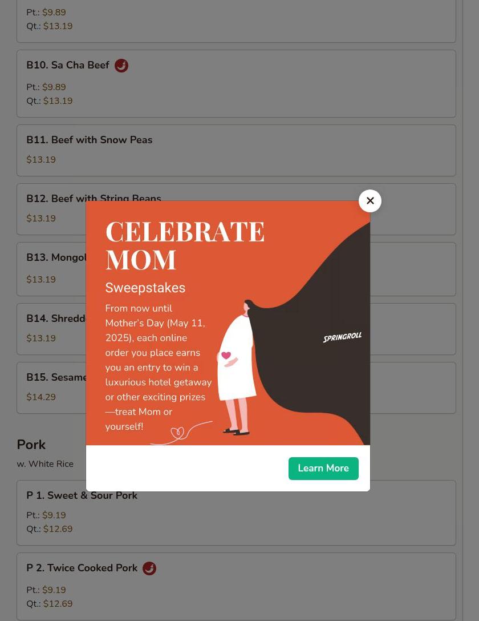Click the Learn More button
479x621 pixels.
pyautogui.click(x=323, y=468)
